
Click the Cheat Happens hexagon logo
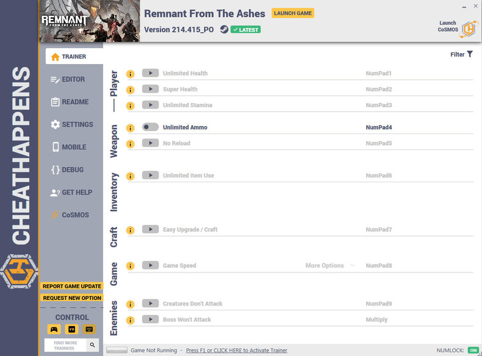click(19, 271)
